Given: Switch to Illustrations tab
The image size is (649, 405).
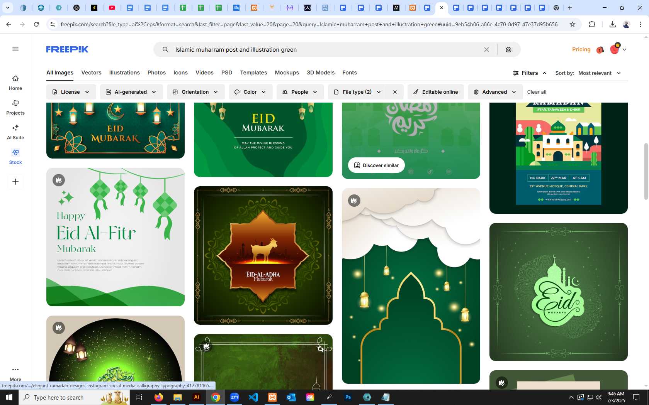Looking at the screenshot, I should pyautogui.click(x=124, y=73).
